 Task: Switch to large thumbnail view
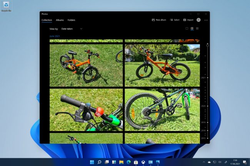click(187, 28)
